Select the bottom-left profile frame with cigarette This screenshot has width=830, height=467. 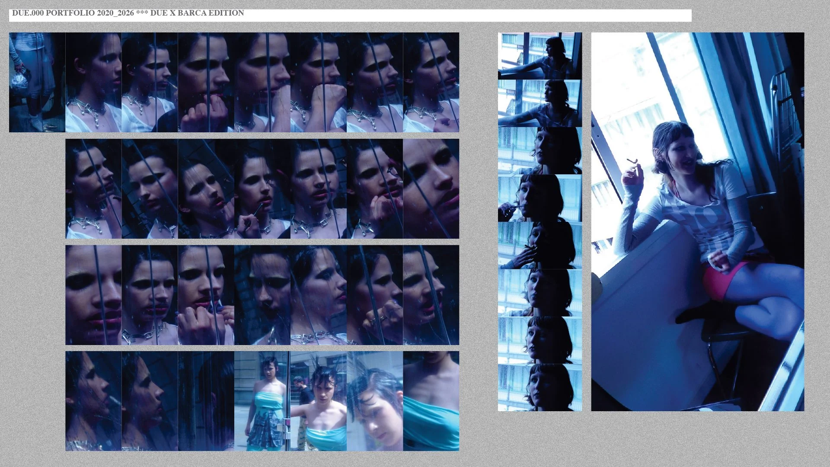click(93, 401)
